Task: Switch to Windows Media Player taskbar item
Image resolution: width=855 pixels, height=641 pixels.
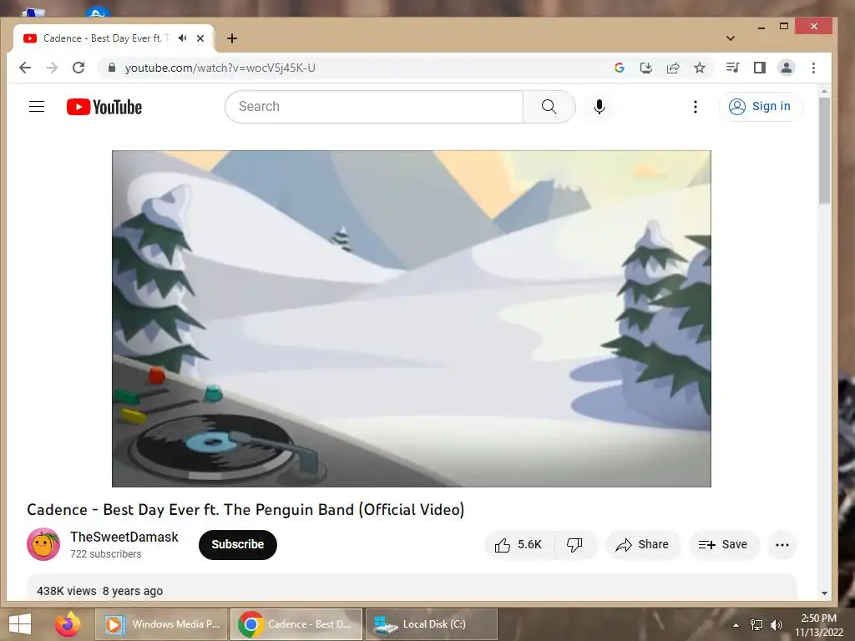Action: click(162, 624)
